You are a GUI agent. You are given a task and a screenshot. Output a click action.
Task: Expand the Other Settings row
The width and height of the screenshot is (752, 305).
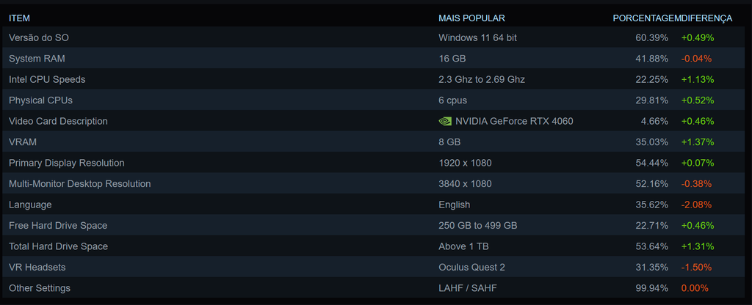[40, 288]
